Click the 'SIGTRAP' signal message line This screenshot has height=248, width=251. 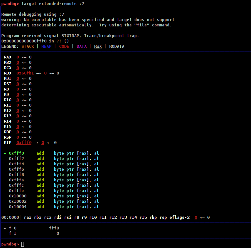click(x=70, y=36)
